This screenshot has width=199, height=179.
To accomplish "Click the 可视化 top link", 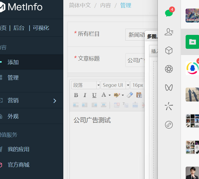I will pos(41,28).
